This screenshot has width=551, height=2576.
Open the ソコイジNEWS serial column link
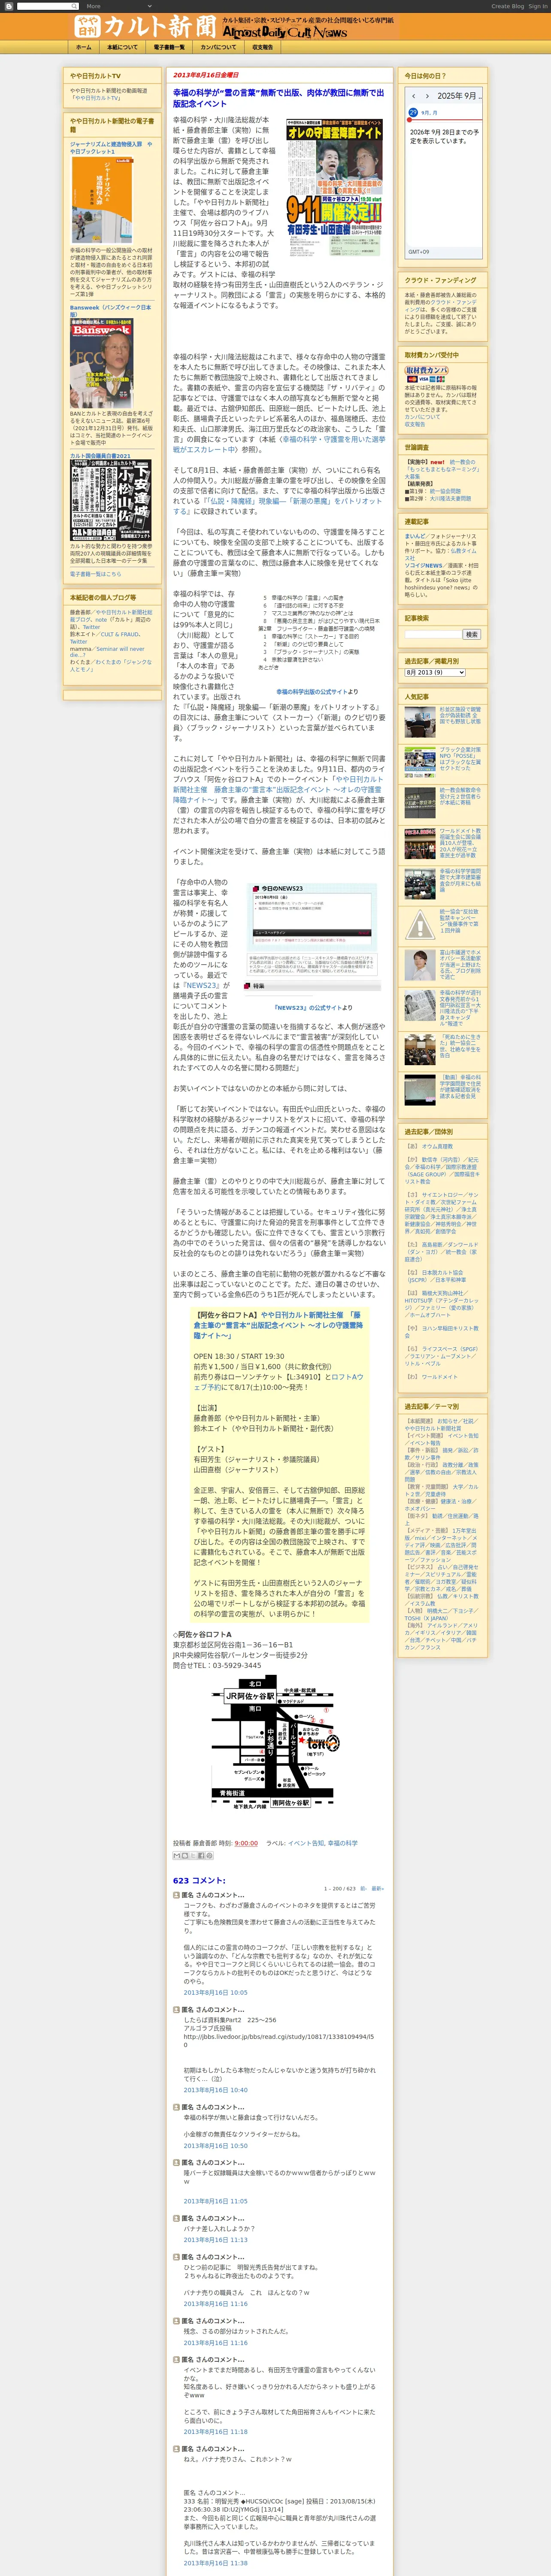click(424, 565)
